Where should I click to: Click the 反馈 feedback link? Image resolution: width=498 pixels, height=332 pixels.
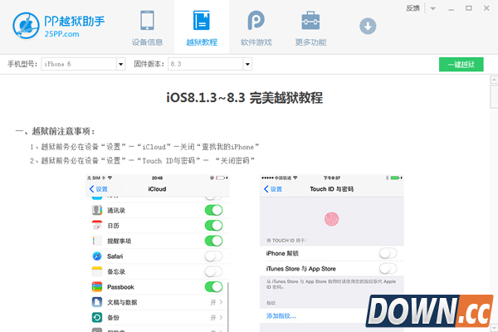click(x=413, y=7)
